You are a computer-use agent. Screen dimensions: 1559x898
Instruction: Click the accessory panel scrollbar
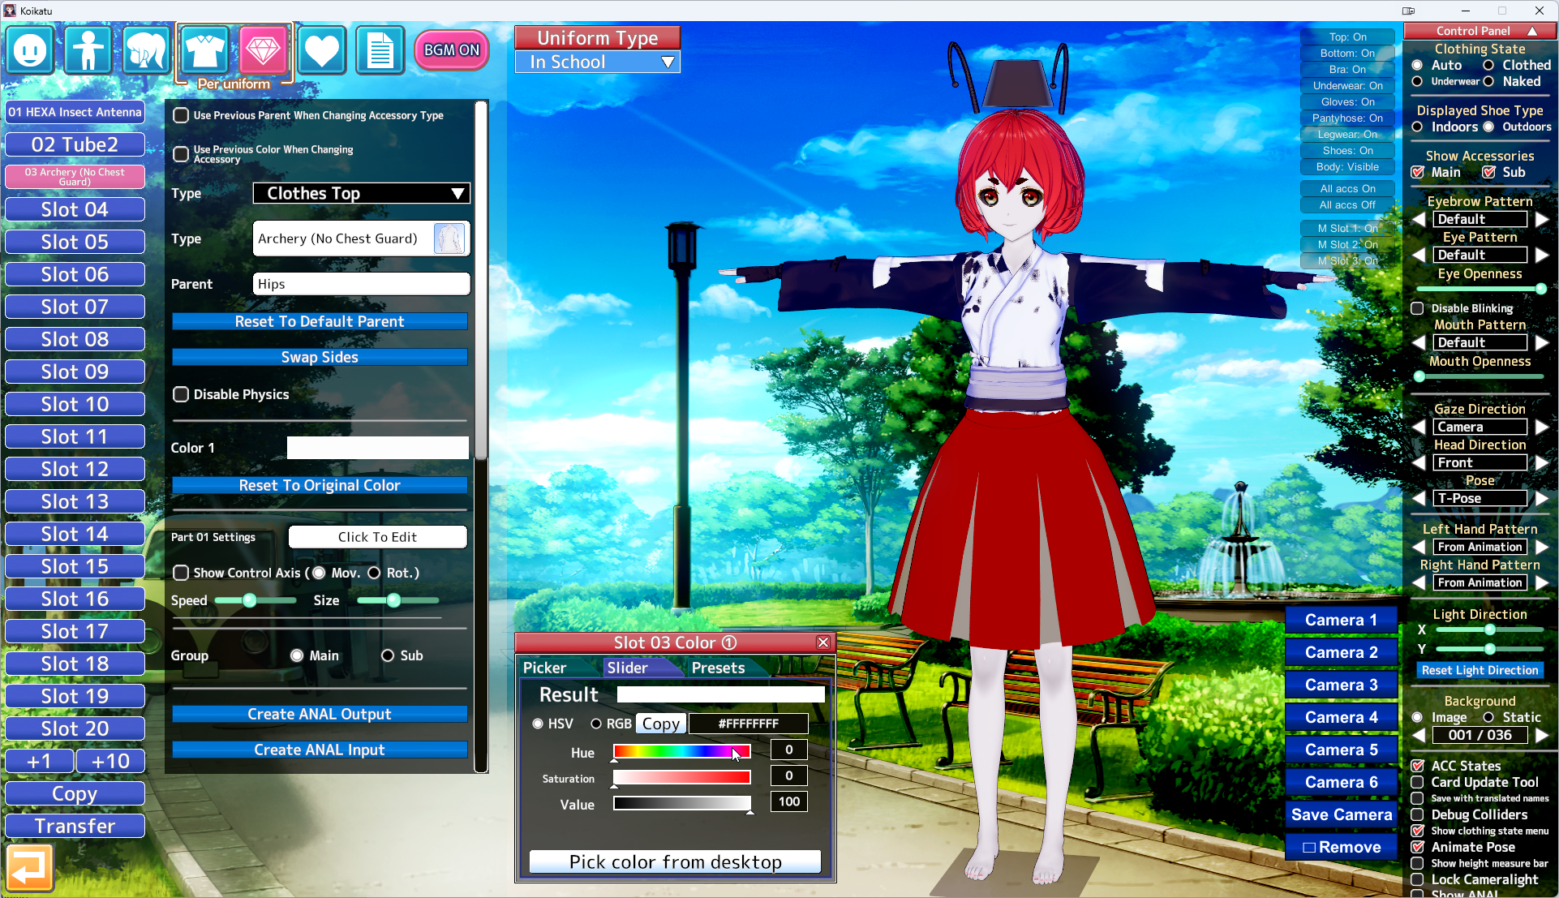tap(481, 280)
